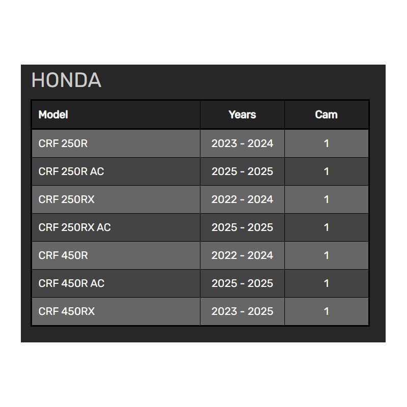Click the Model column header
Viewport: 407px width, 407px height.
[53, 114]
